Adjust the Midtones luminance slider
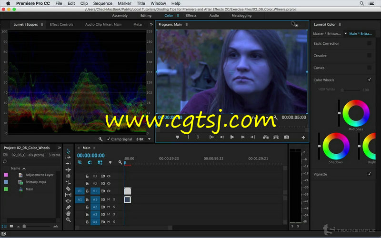 339,113
